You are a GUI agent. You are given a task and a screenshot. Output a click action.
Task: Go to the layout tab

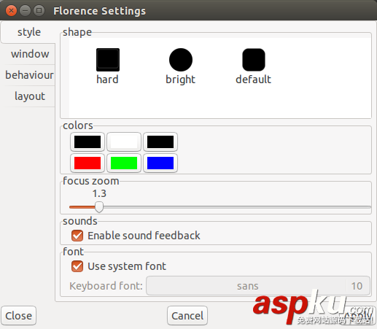click(30, 96)
